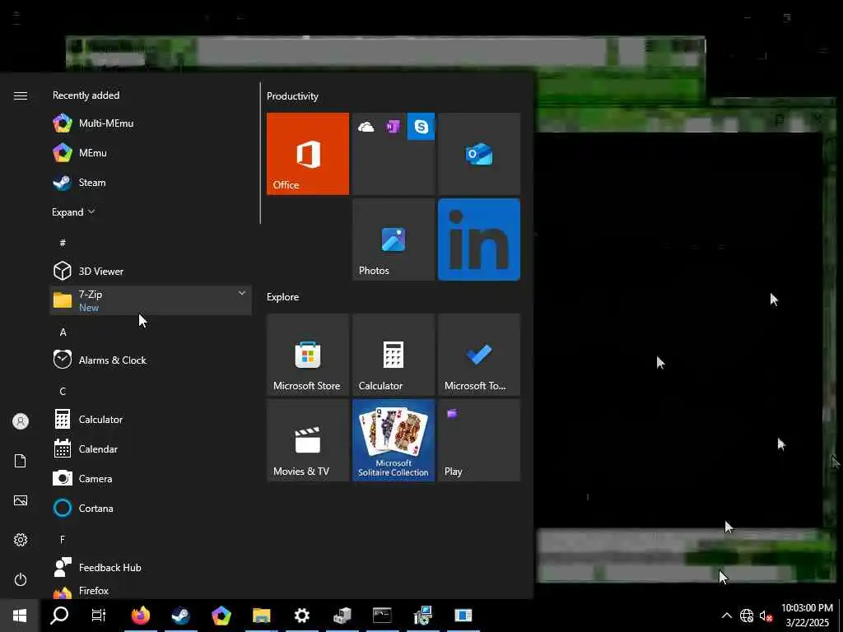
Task: Open Calculator from the app list
Action: tap(151, 419)
